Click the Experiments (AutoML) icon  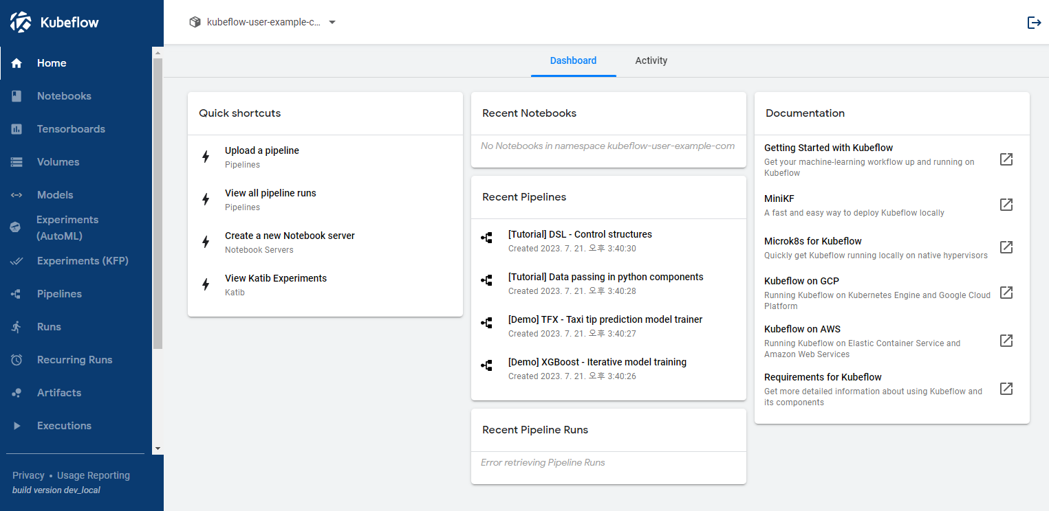point(15,228)
